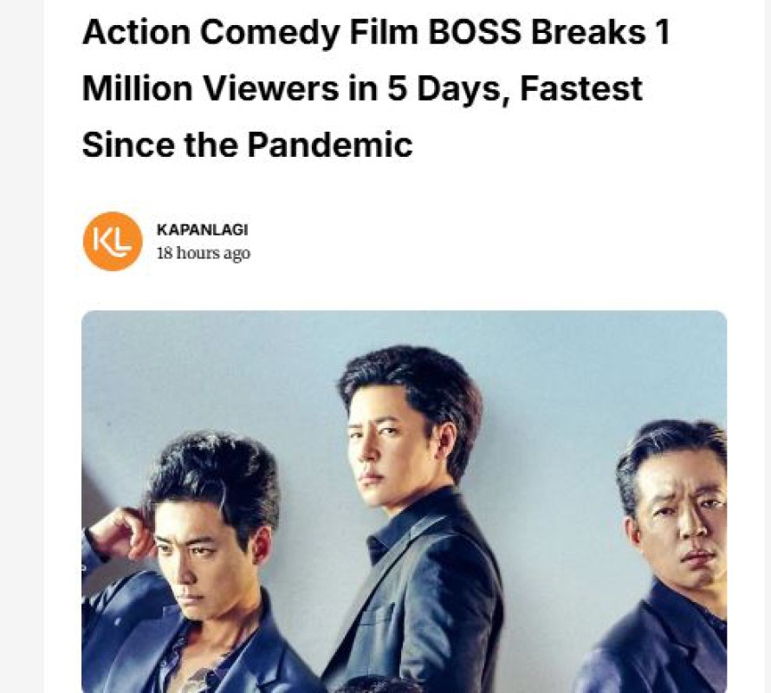Open the KAPANLAGI publisher name link
This screenshot has height=693, width=771.
click(202, 230)
